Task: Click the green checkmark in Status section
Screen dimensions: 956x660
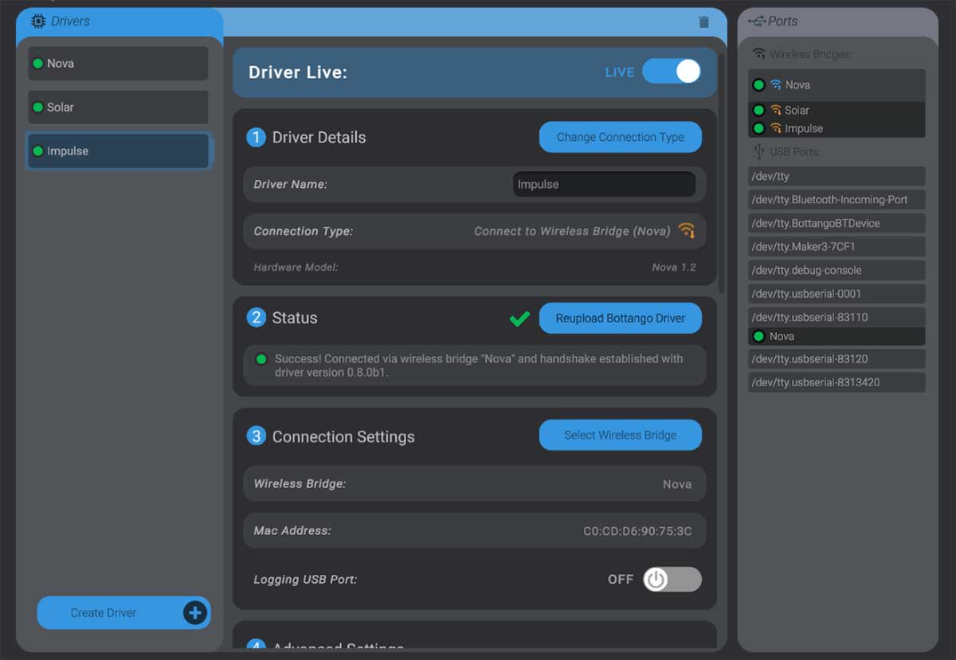Action: point(520,318)
